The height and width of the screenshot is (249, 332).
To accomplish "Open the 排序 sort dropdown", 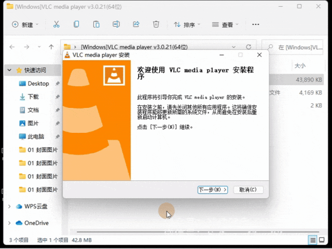I will tap(187, 24).
